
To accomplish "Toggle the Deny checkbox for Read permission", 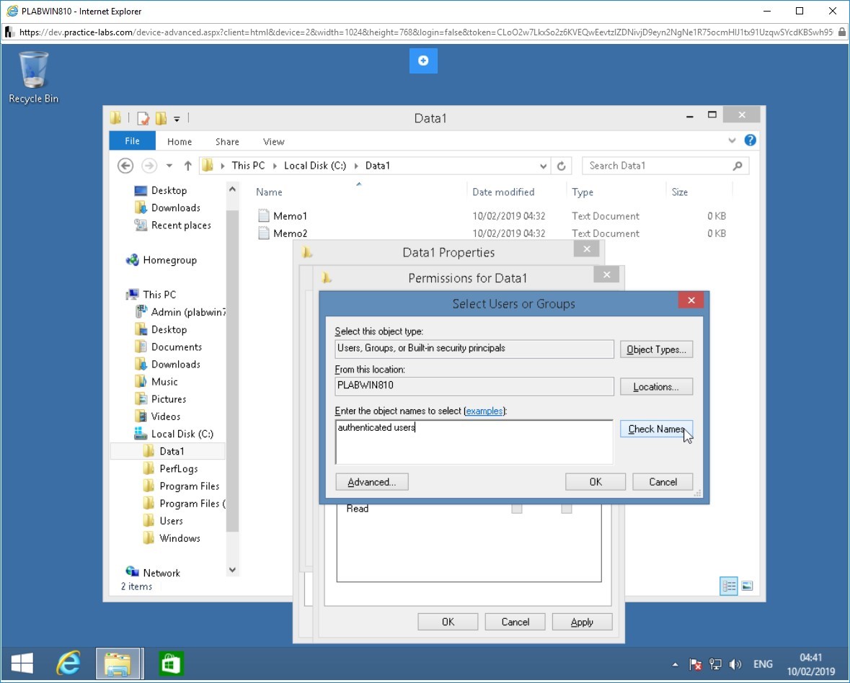I will tap(567, 509).
